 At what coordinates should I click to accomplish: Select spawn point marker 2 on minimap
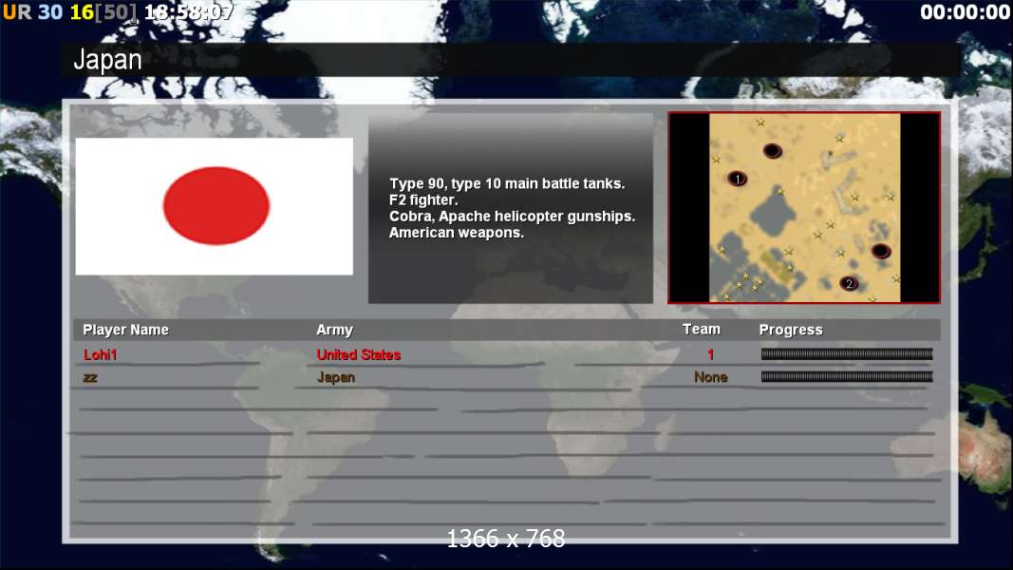click(849, 283)
